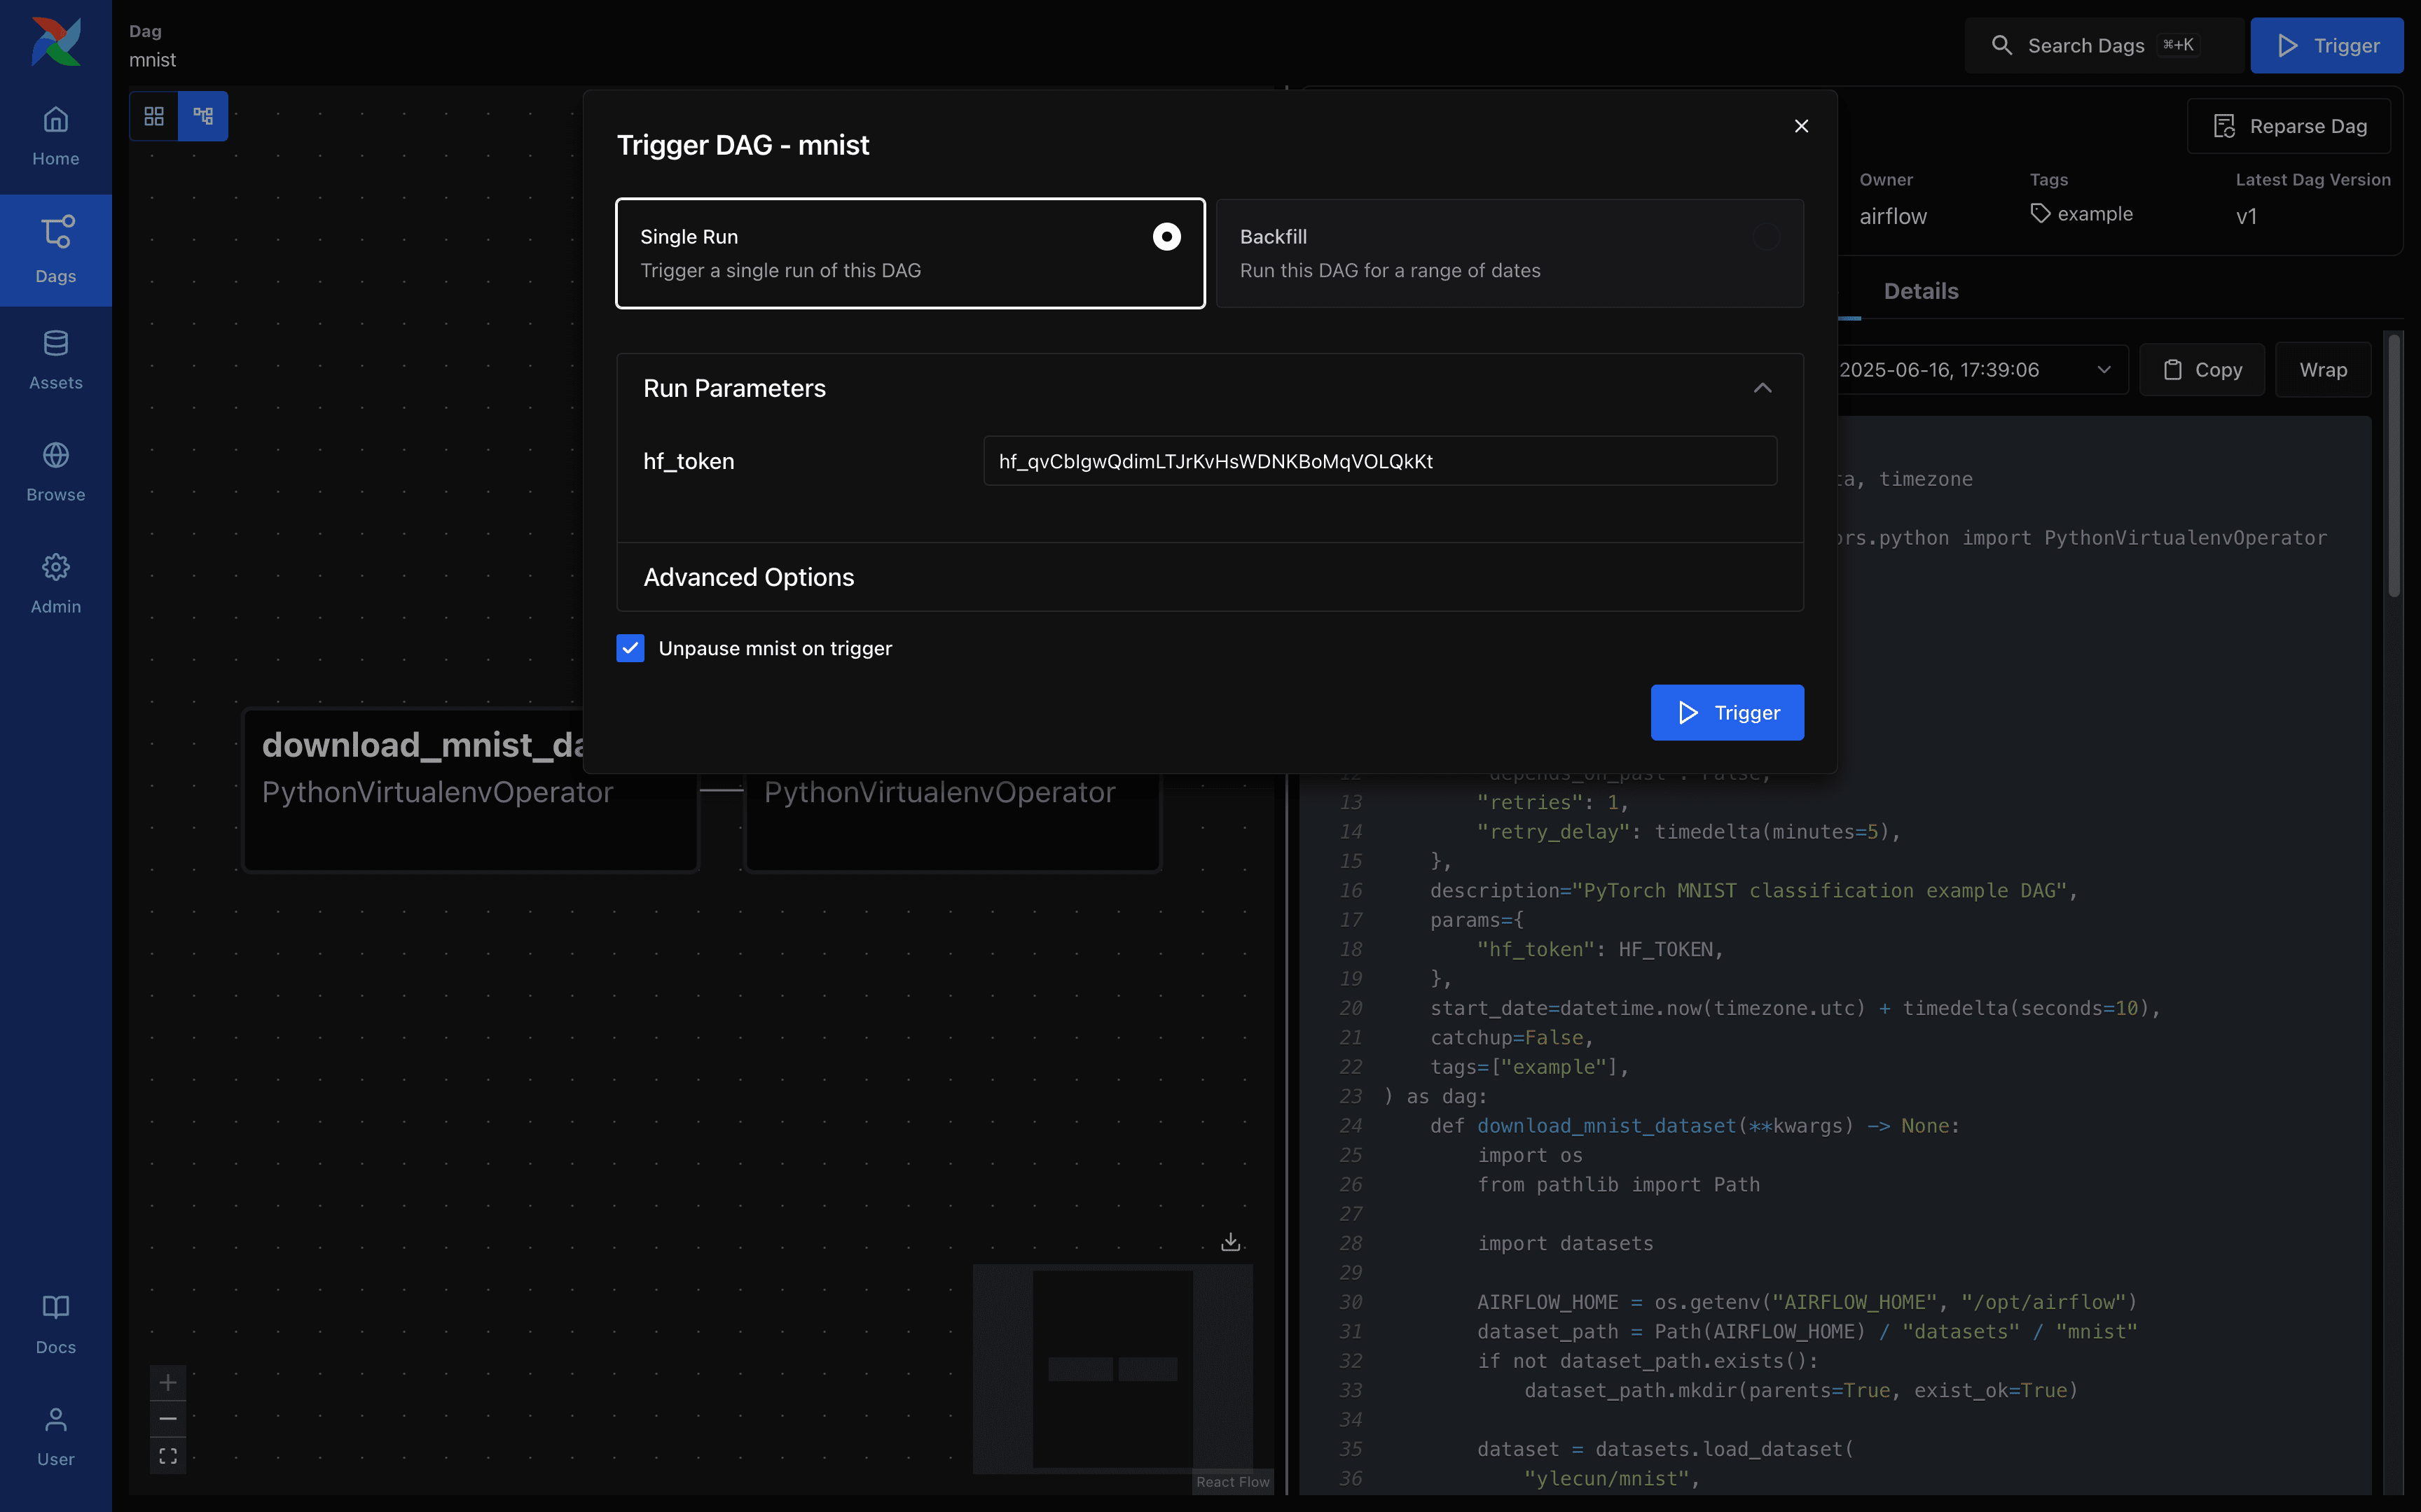Switch to grid view icon

click(154, 116)
